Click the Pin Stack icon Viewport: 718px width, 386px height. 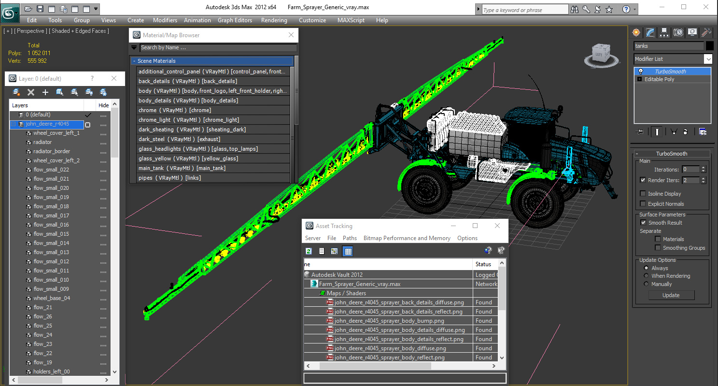click(640, 131)
